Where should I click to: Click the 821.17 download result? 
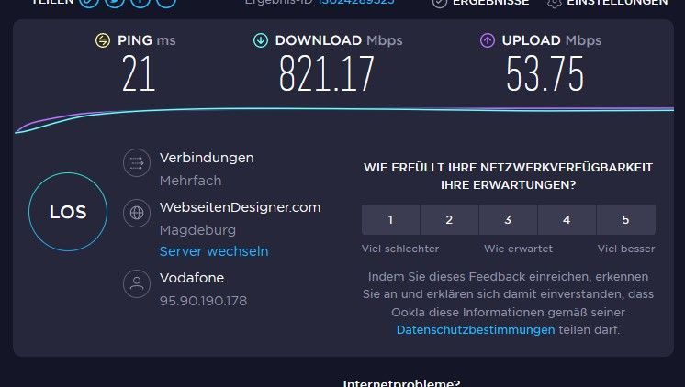point(326,73)
